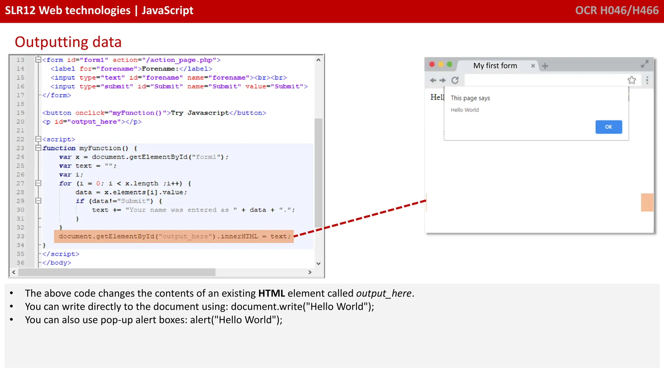The image size is (664, 373).
Task: Click the vertical scrollbar thumb
Action: point(318,173)
